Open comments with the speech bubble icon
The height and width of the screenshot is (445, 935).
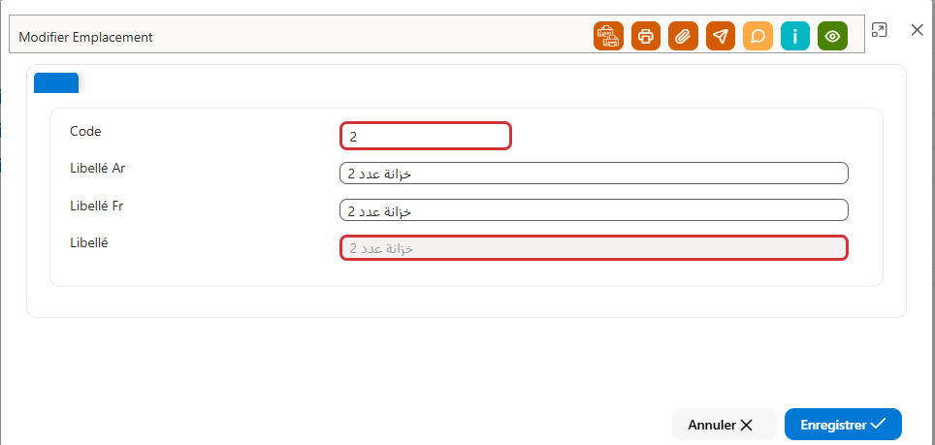(758, 36)
